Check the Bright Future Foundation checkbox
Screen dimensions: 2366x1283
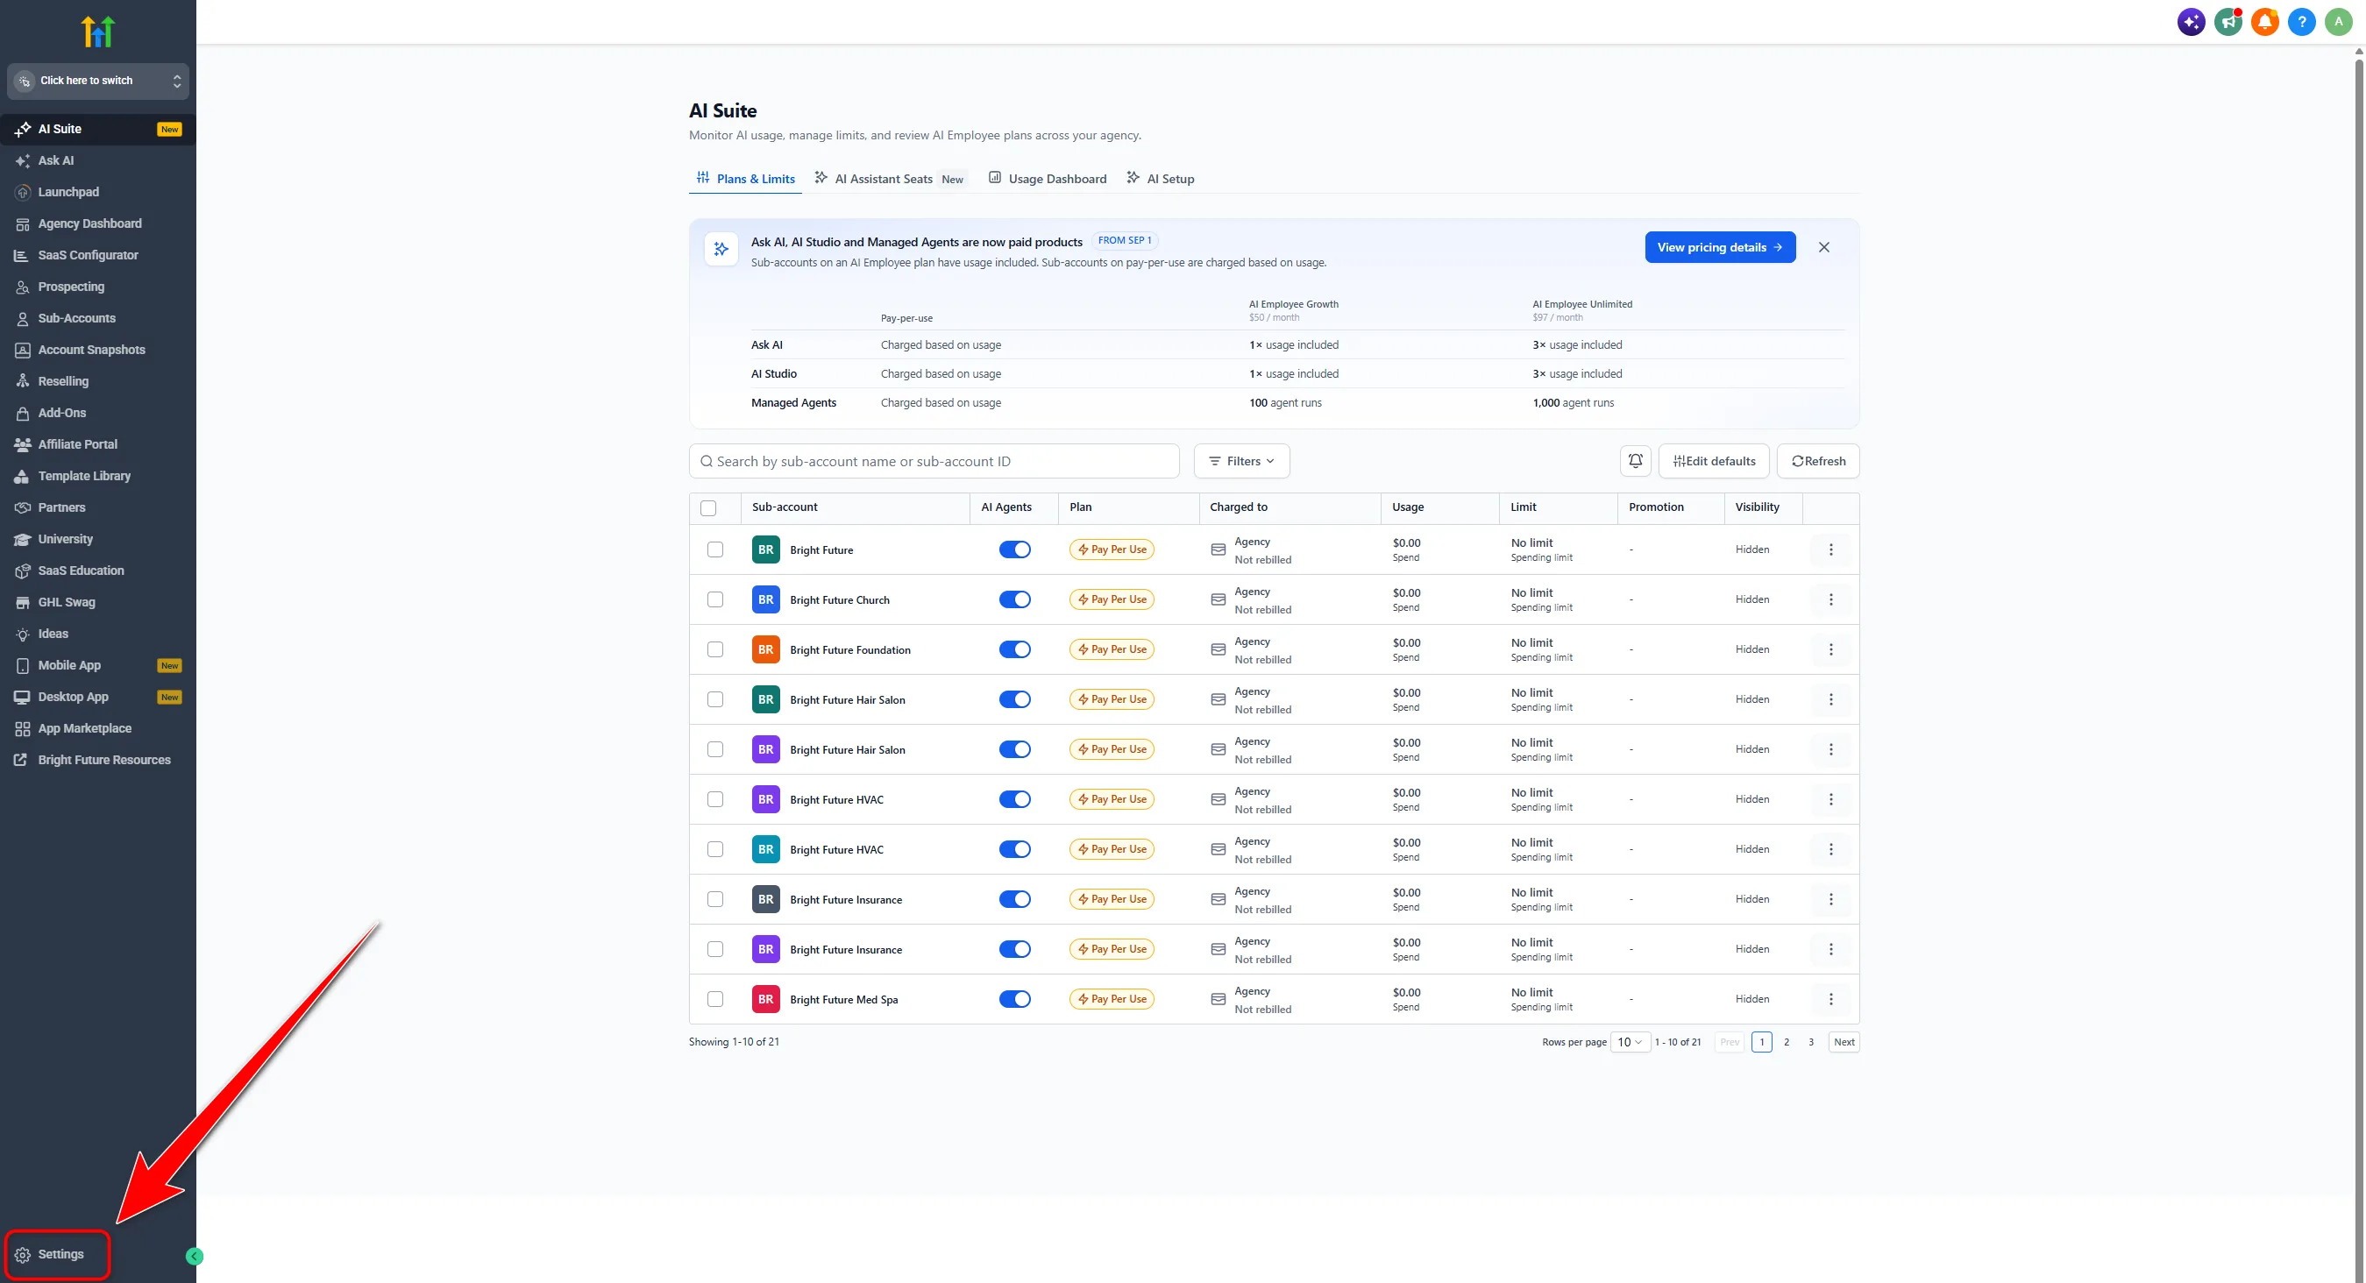[x=715, y=649]
